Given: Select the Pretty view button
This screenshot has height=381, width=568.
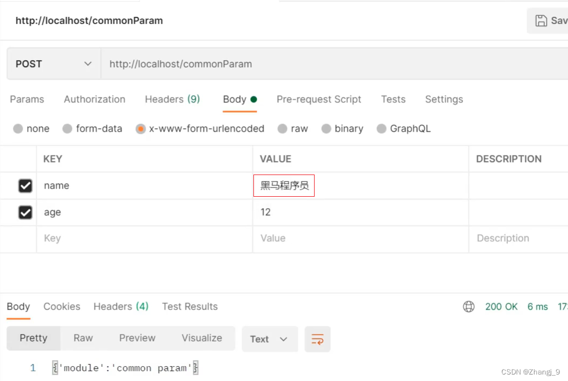Looking at the screenshot, I should point(34,338).
